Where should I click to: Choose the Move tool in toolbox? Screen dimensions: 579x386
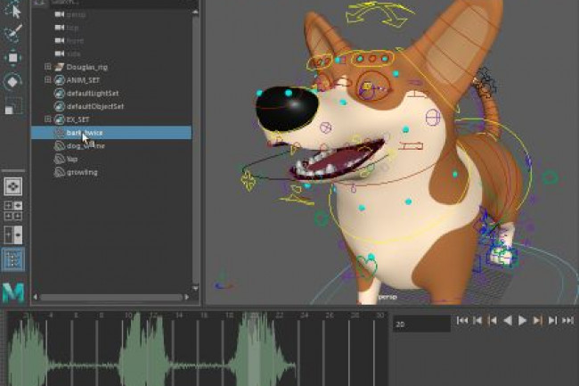tap(12, 59)
